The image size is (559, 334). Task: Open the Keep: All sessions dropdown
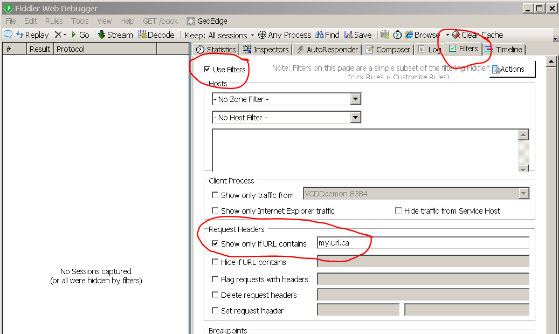pyautogui.click(x=219, y=35)
